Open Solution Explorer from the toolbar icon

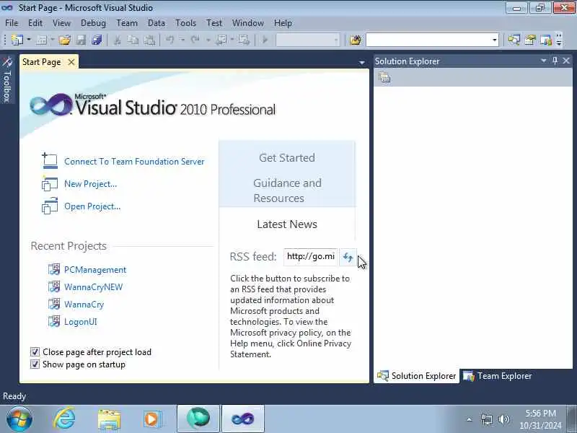coord(514,40)
